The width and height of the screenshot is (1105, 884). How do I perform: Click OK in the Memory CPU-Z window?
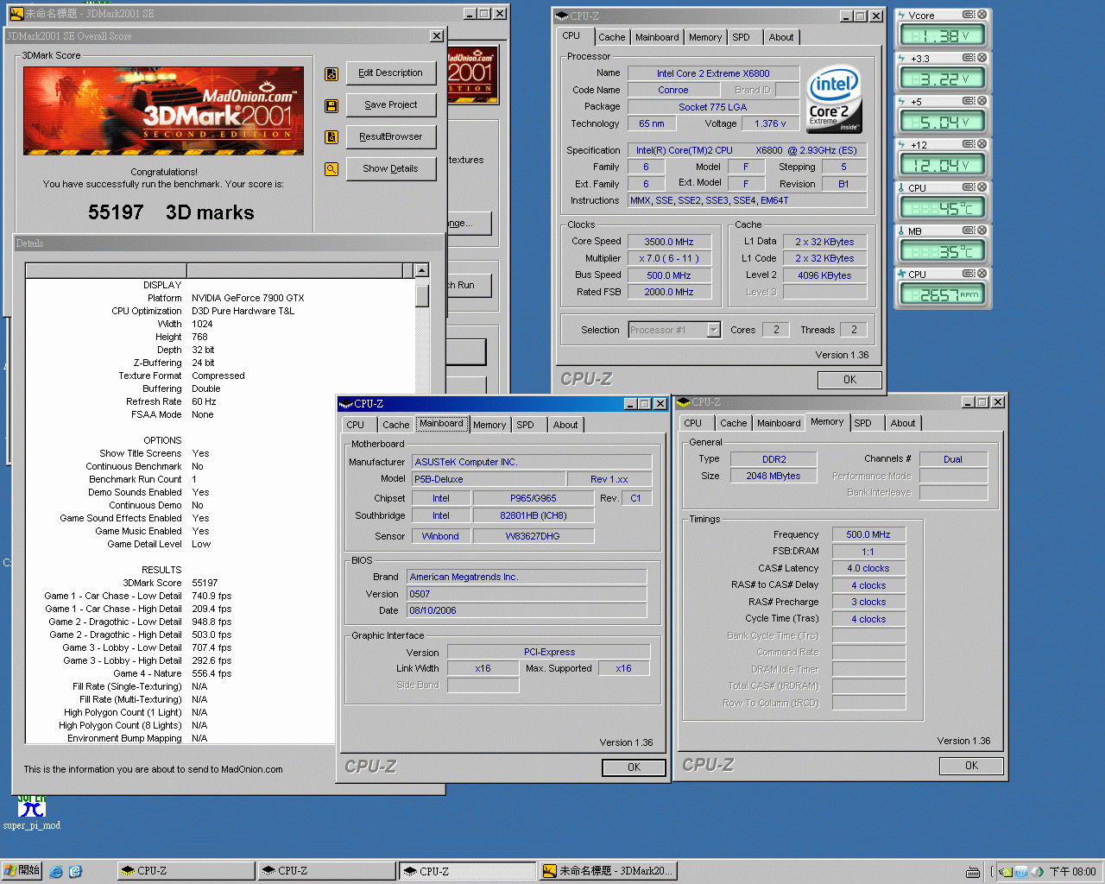pos(971,766)
